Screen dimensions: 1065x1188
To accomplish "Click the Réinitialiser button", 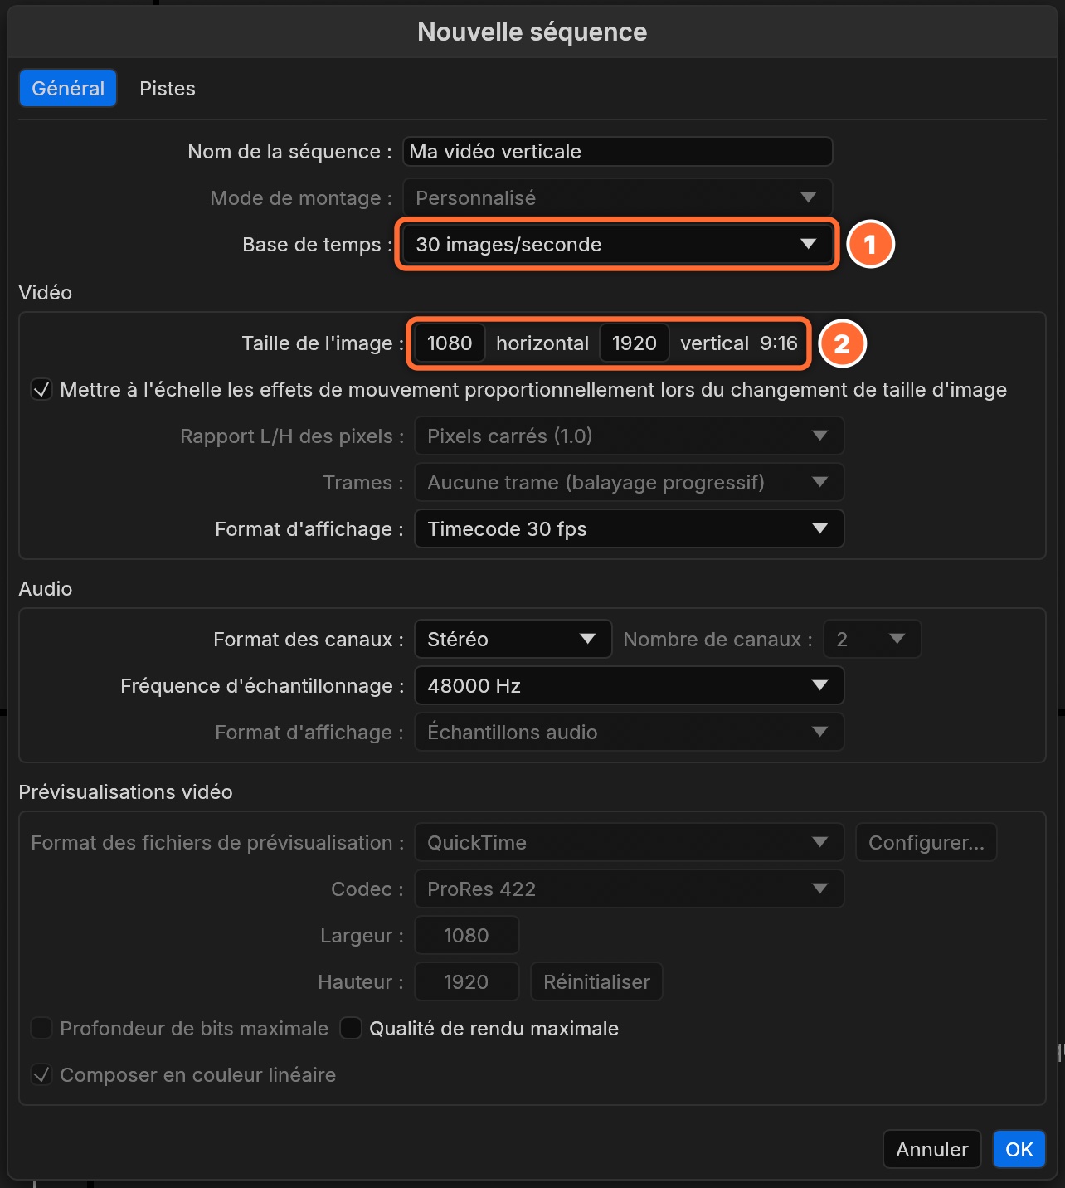I will coord(596,982).
